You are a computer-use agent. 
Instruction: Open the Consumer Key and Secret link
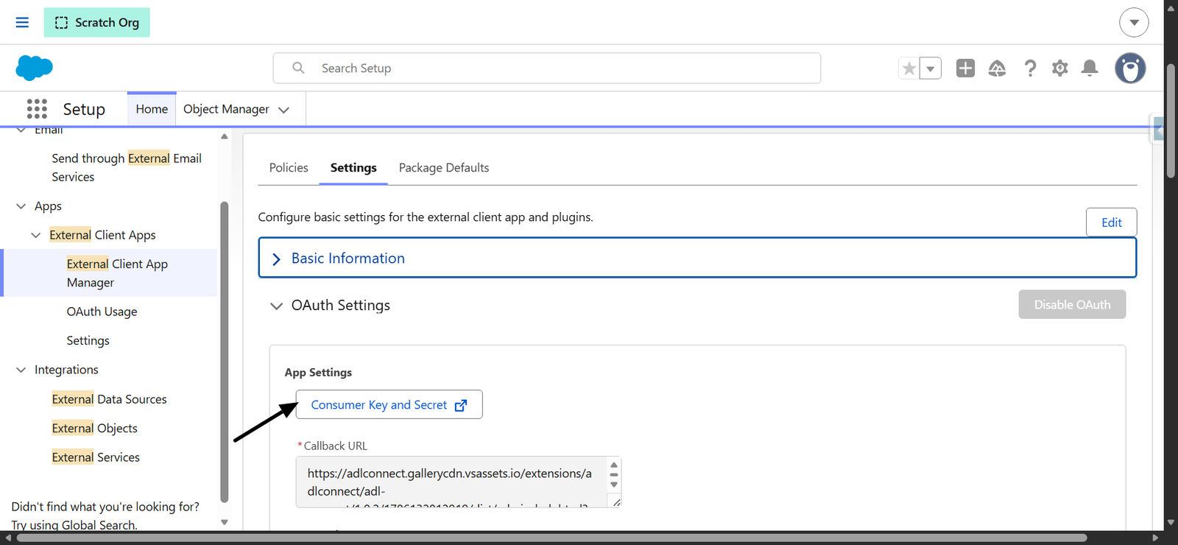pyautogui.click(x=389, y=404)
